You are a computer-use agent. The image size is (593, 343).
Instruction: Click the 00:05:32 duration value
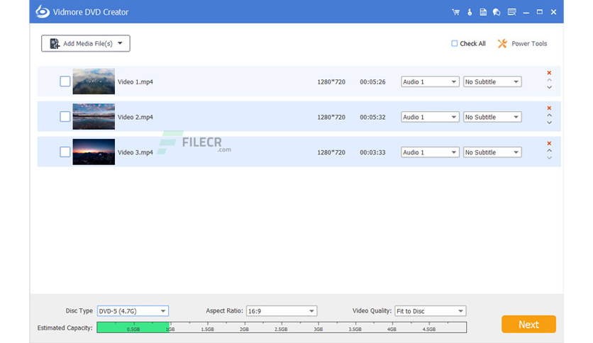click(372, 117)
